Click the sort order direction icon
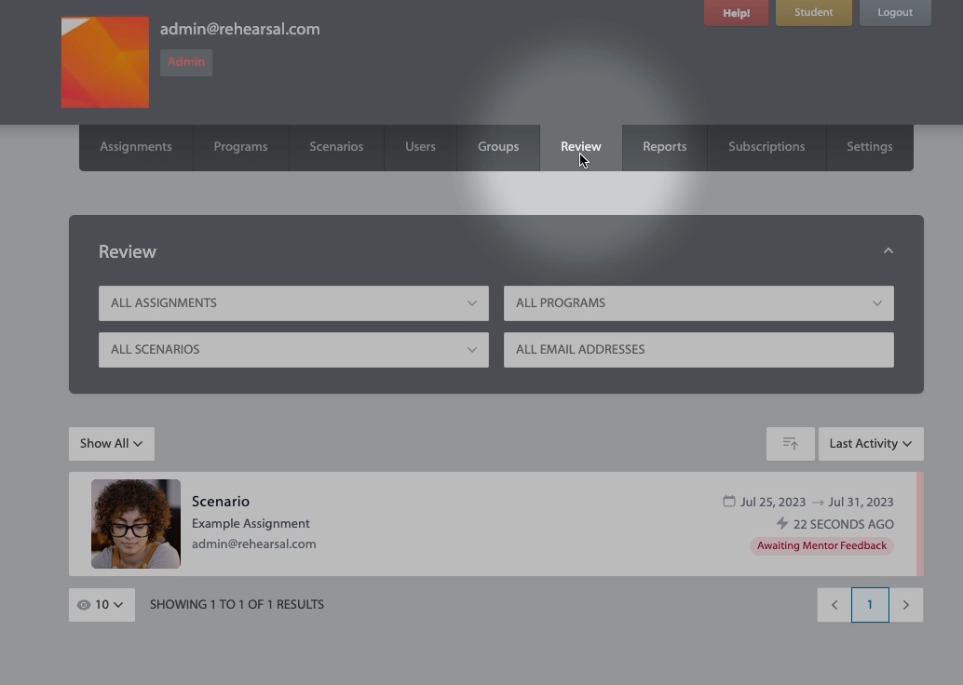This screenshot has width=963, height=685. click(x=790, y=444)
